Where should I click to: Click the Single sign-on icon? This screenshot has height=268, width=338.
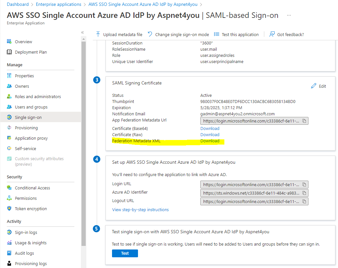[9, 117]
